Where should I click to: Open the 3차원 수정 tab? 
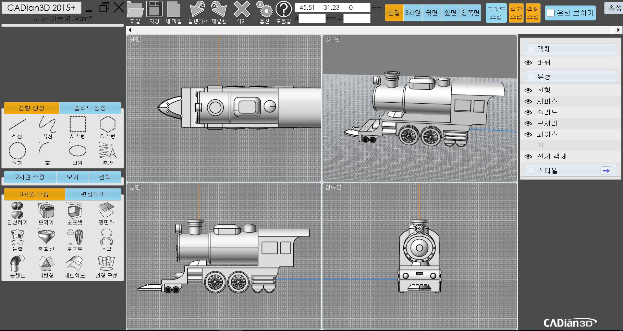[x=34, y=194]
